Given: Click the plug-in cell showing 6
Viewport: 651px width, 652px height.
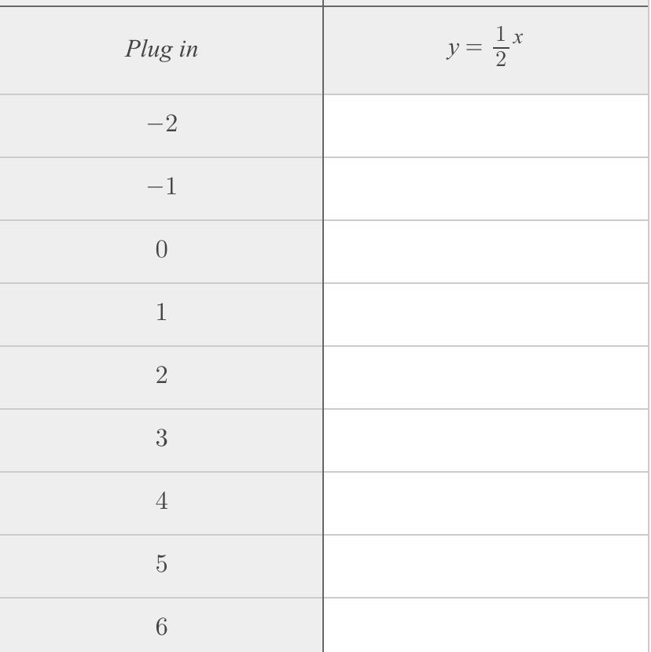Looking at the screenshot, I should click(x=161, y=627).
